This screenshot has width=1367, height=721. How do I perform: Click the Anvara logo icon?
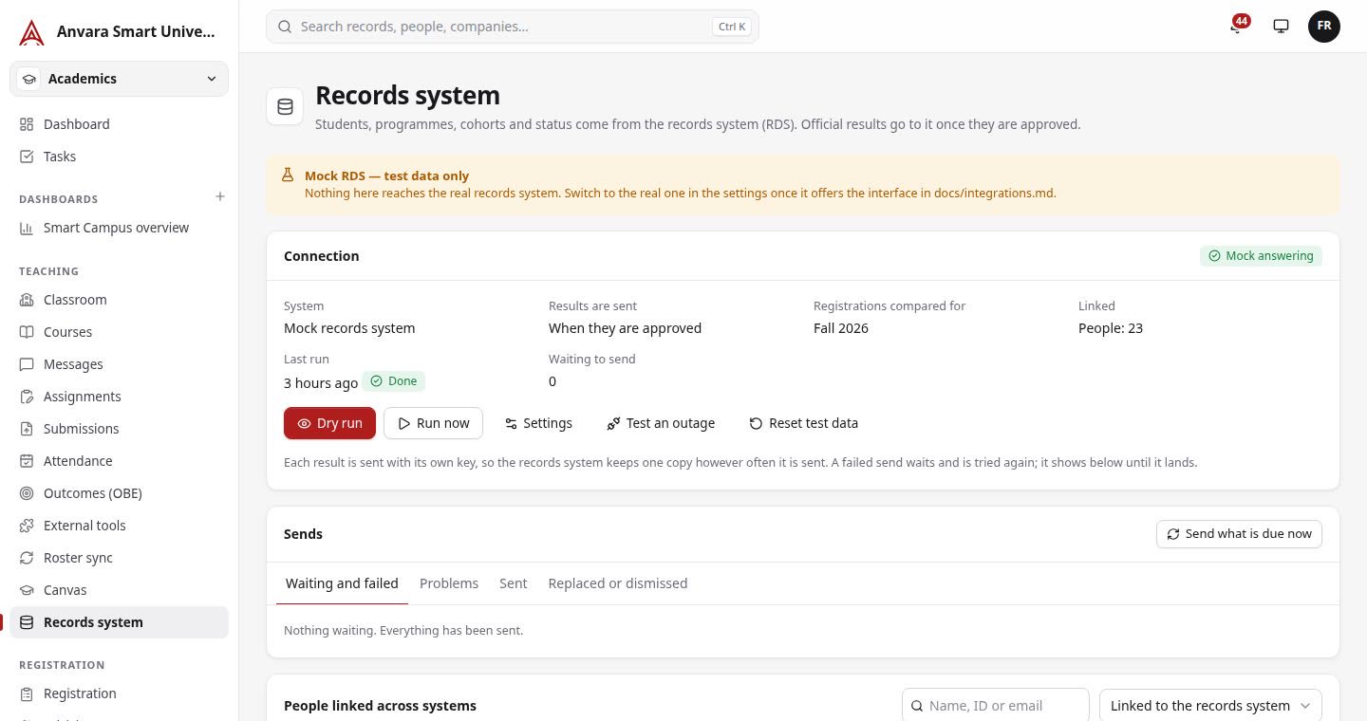[x=31, y=32]
